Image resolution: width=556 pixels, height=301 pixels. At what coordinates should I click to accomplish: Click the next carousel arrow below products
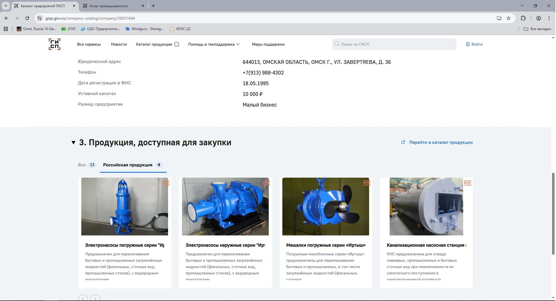coord(95,298)
